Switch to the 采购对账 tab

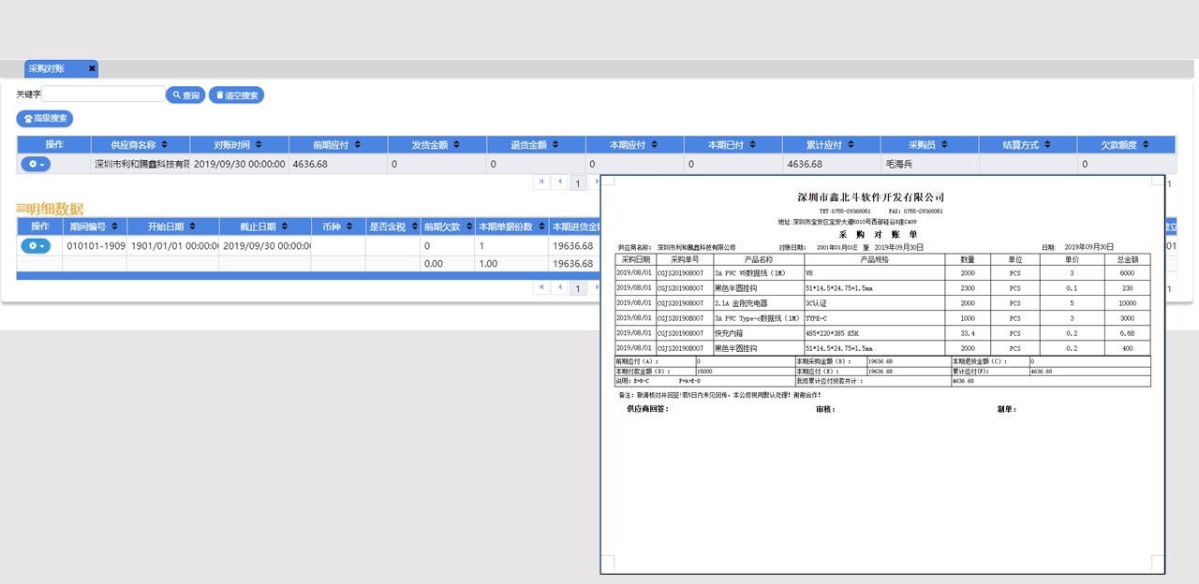pos(47,69)
